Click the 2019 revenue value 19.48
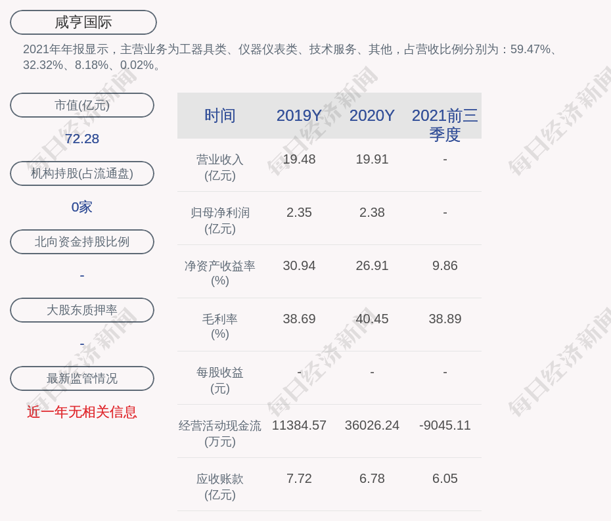 [299, 160]
